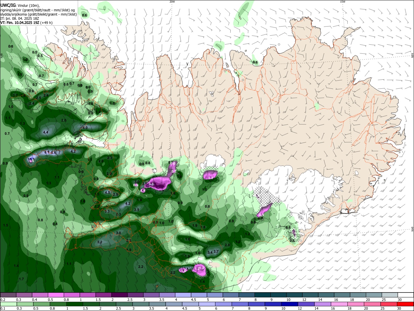Image resolution: width=414 pixels, height=311 pixels.
Task: Pick the pale grey 25–30 snow legend swatch
Action: coord(390,295)
